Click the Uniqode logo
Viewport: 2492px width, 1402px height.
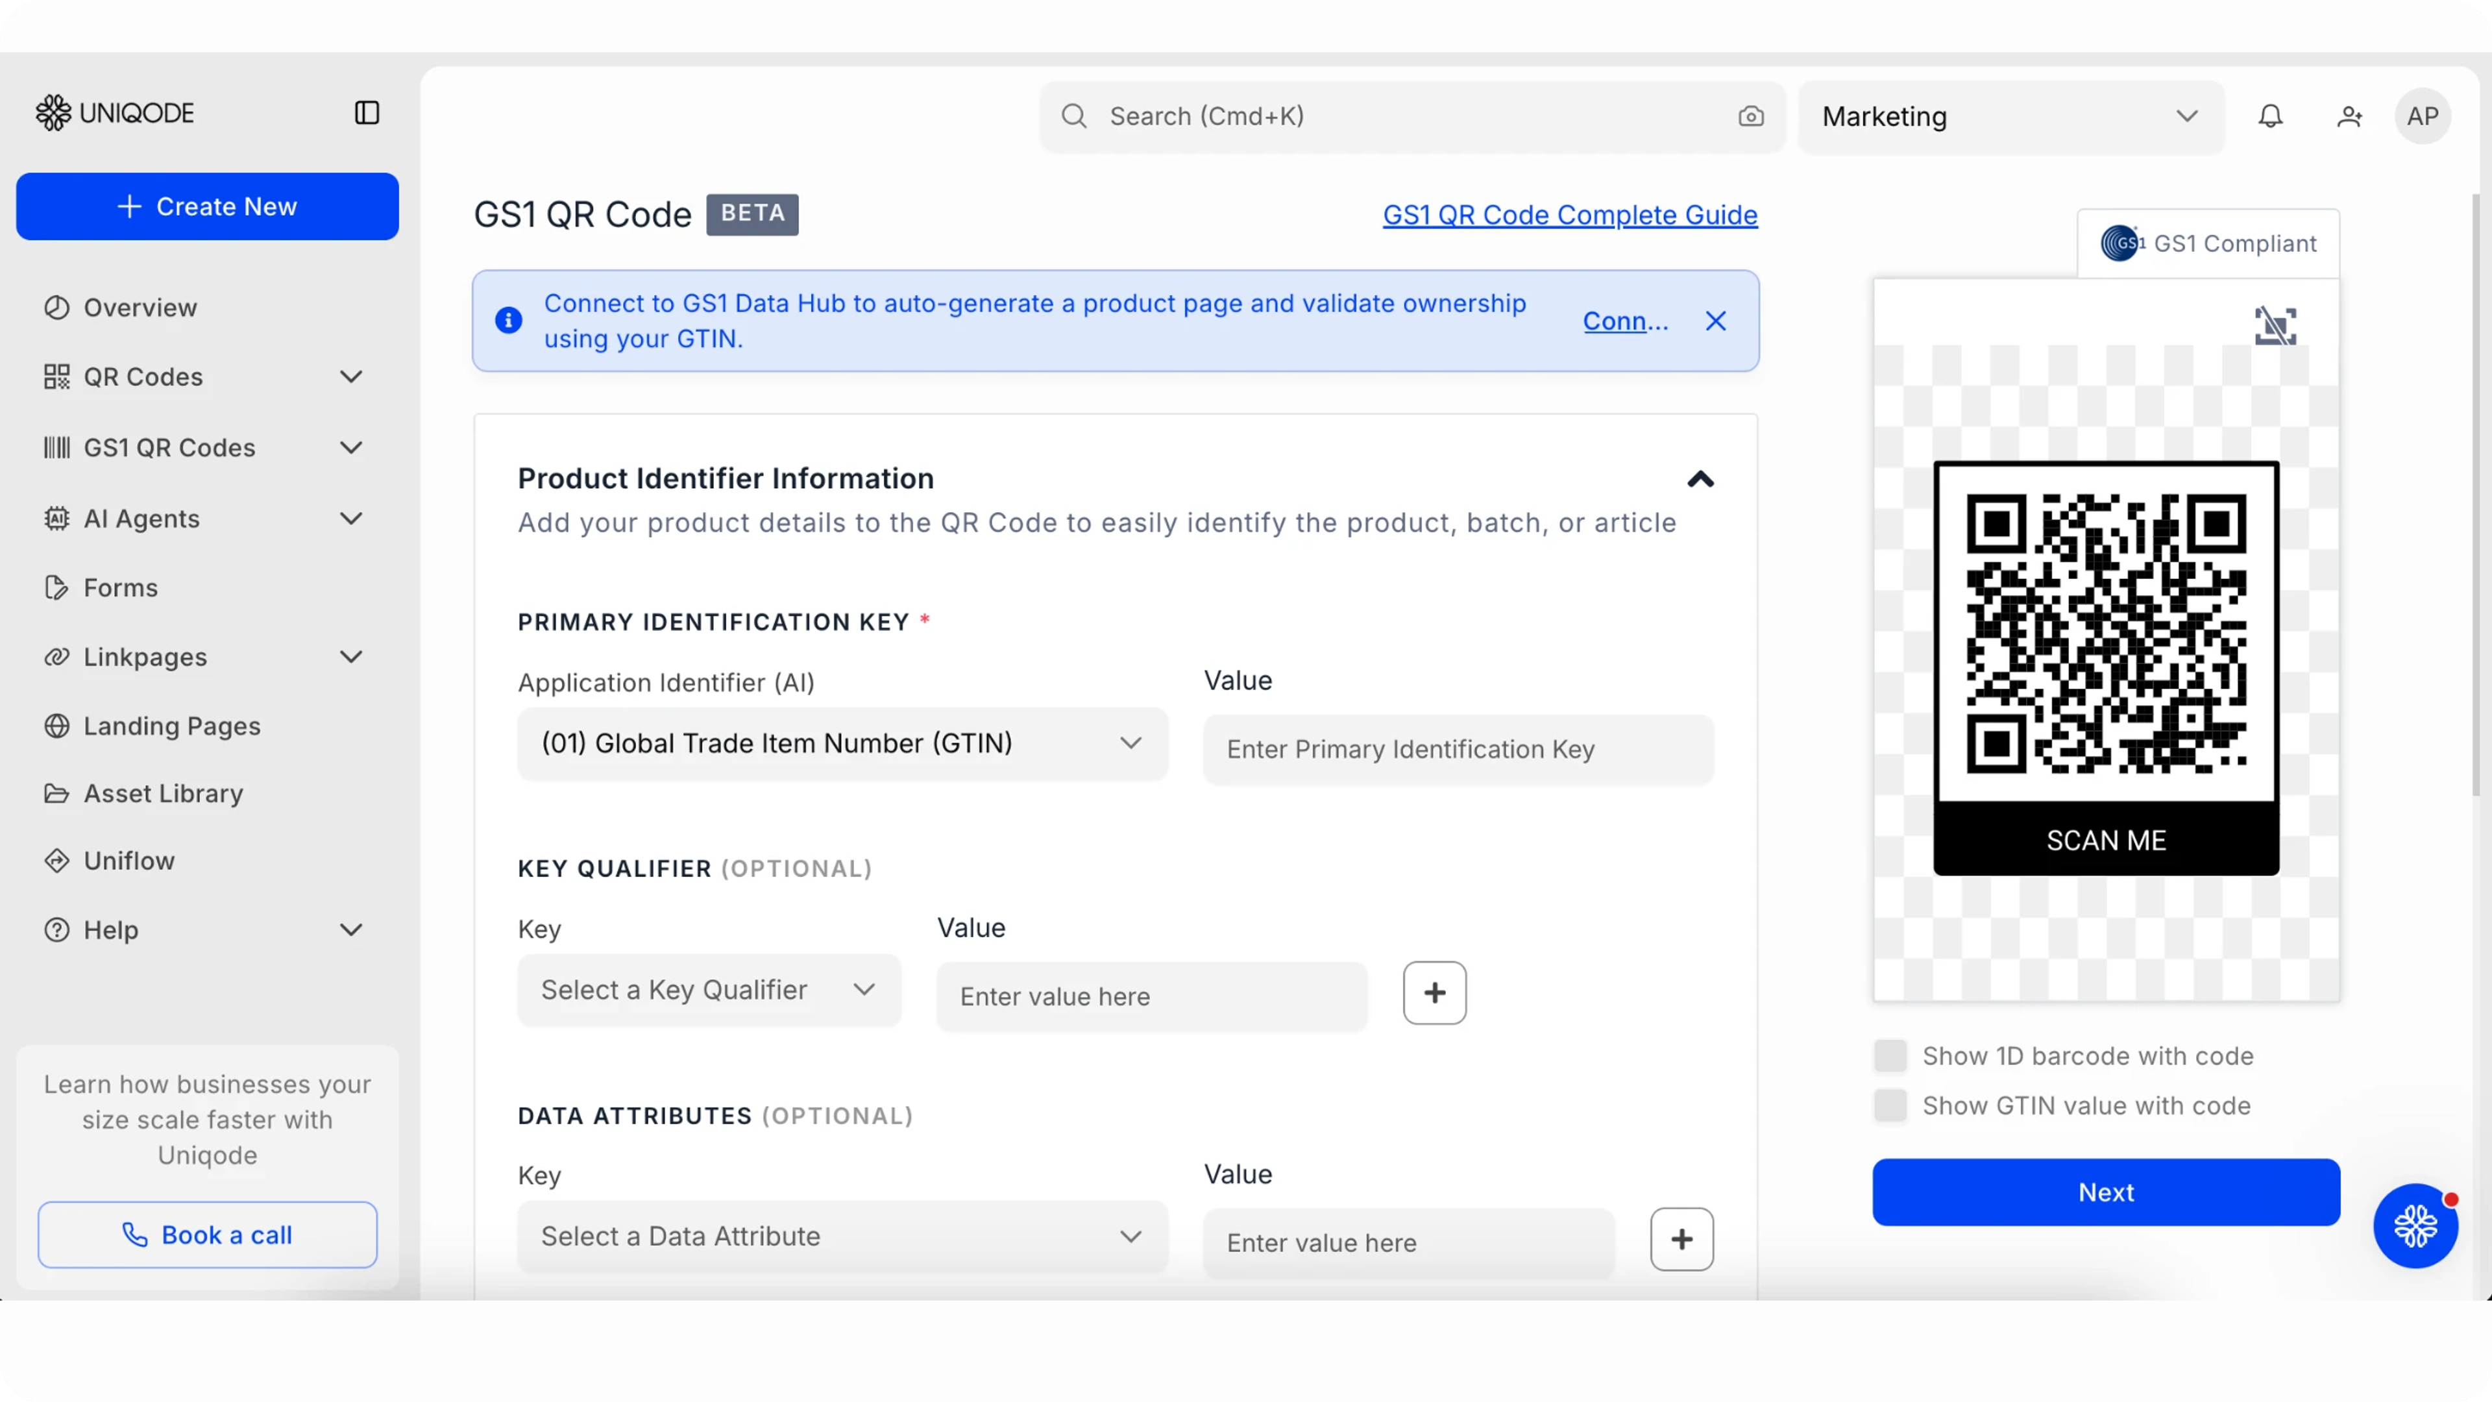(x=115, y=113)
